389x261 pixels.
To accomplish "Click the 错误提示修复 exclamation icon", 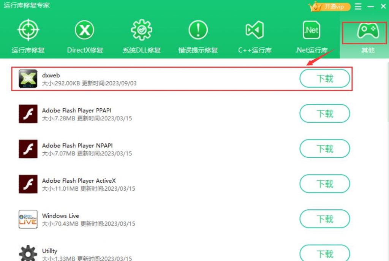I will [198, 30].
